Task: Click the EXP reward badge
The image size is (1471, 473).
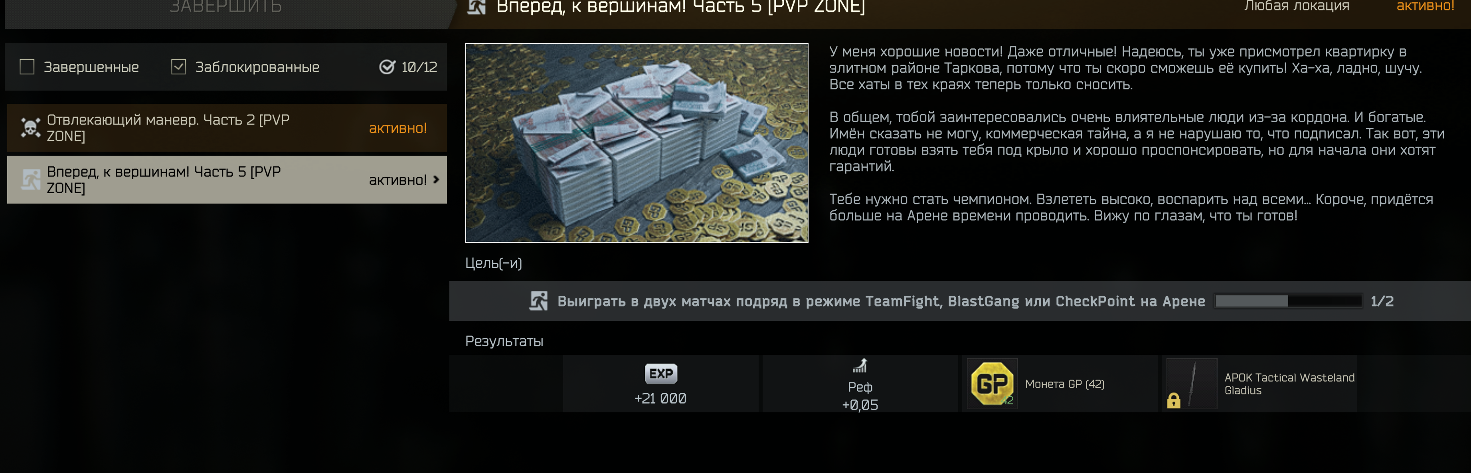Action: pos(661,374)
